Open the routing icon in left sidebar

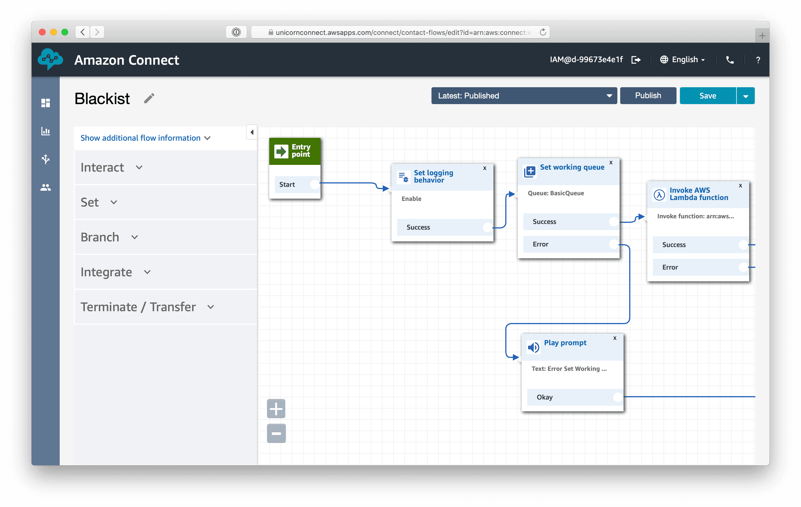46,159
